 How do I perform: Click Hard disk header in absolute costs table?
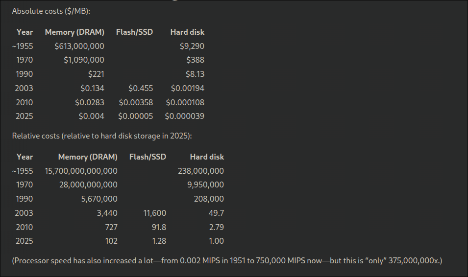pos(187,32)
